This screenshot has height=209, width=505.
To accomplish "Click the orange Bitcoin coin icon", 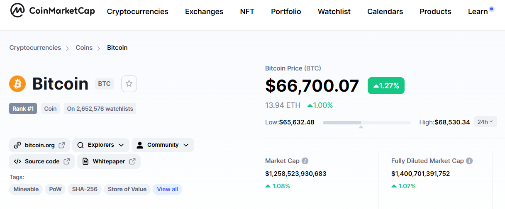I will pyautogui.click(x=17, y=84).
